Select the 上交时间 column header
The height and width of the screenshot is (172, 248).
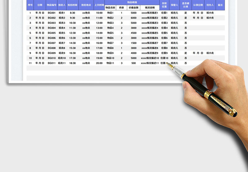pyautogui.click(x=99, y=5)
